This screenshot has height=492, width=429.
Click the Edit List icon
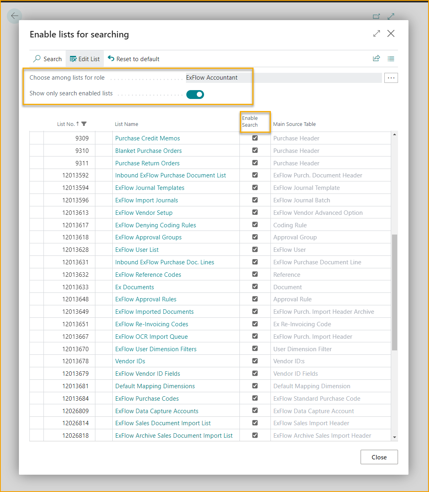coord(73,59)
